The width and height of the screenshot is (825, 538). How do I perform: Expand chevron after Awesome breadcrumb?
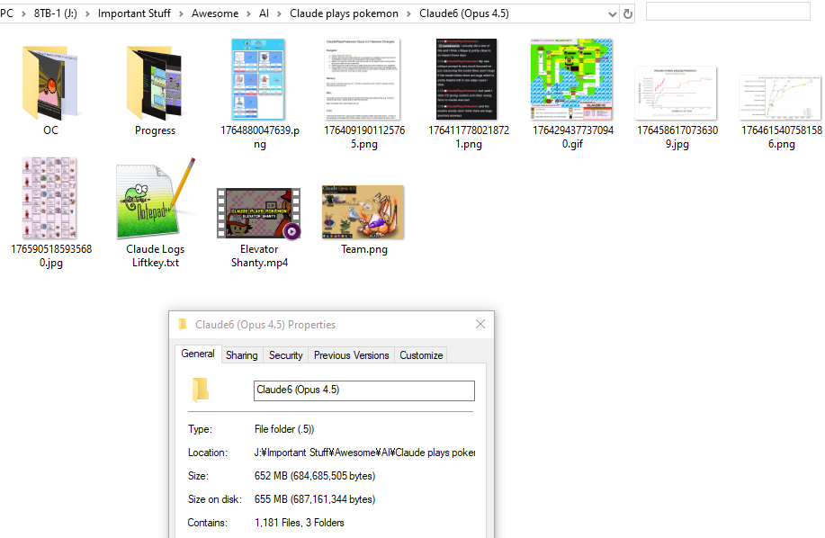248,14
